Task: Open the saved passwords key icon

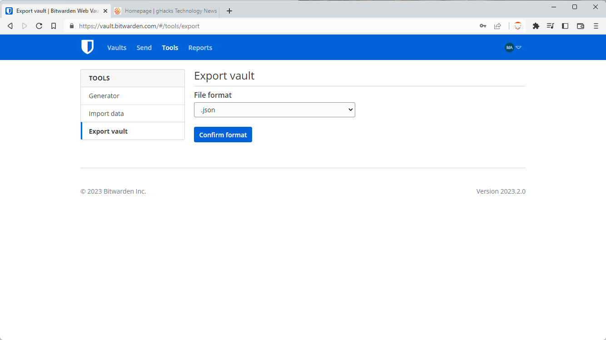Action: (483, 26)
